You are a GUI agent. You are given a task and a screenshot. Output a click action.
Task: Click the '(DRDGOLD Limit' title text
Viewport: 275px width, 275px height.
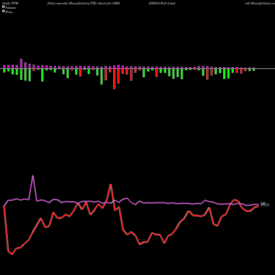[162, 3]
